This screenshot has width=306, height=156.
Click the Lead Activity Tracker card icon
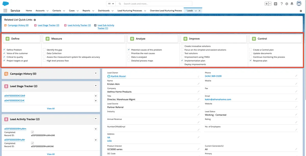(x=6, y=119)
